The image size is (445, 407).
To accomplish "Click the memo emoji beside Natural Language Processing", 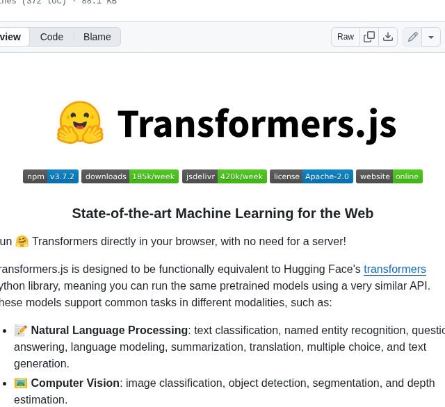I will (21, 330).
